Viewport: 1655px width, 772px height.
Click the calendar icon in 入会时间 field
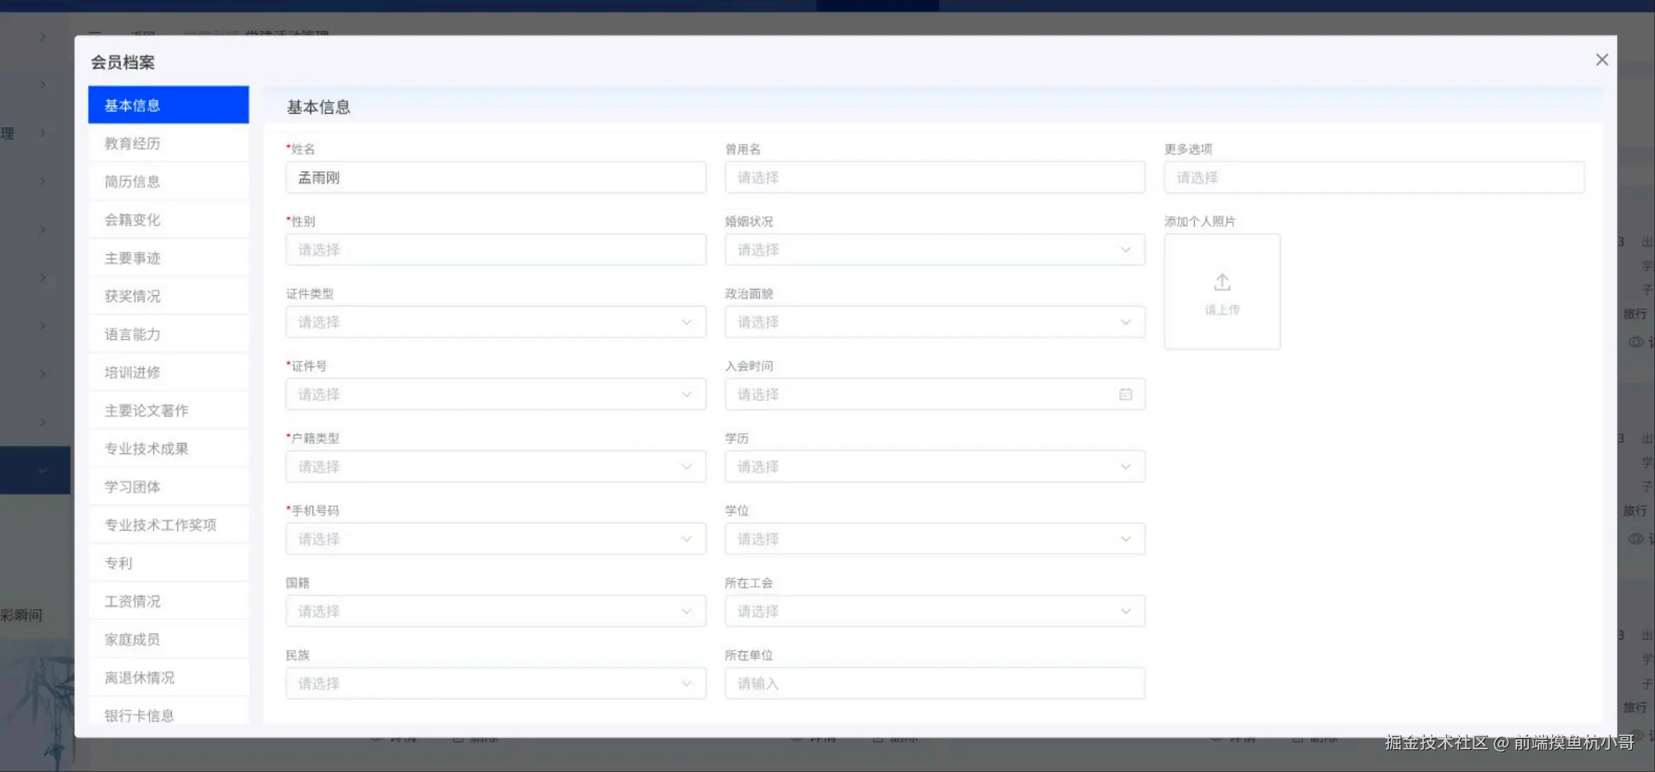pyautogui.click(x=1125, y=394)
